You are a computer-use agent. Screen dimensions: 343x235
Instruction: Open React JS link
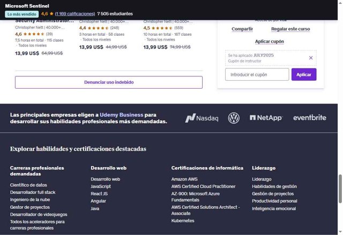(99, 194)
